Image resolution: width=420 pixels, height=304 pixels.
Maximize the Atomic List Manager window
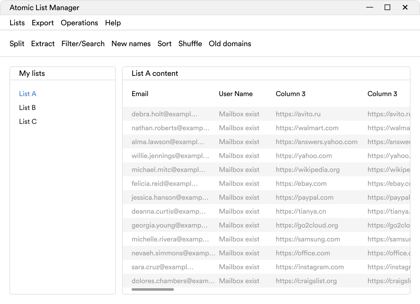click(387, 7)
